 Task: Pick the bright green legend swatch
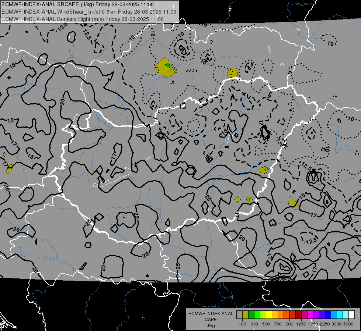(x=257, y=315)
